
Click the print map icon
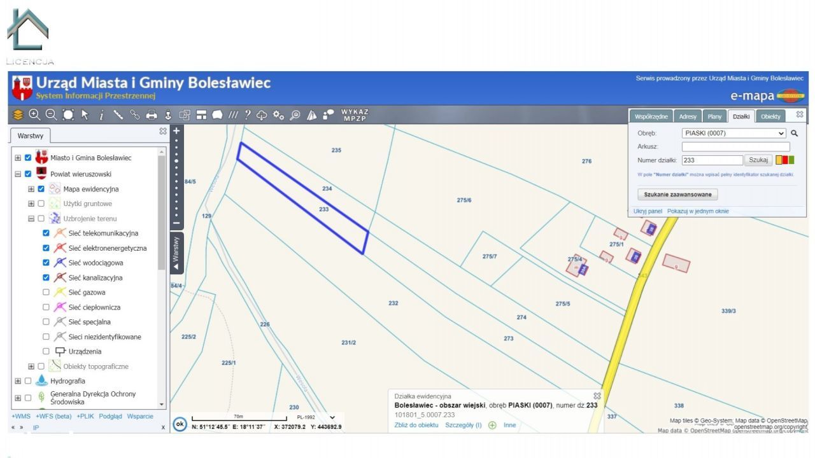[x=152, y=115]
